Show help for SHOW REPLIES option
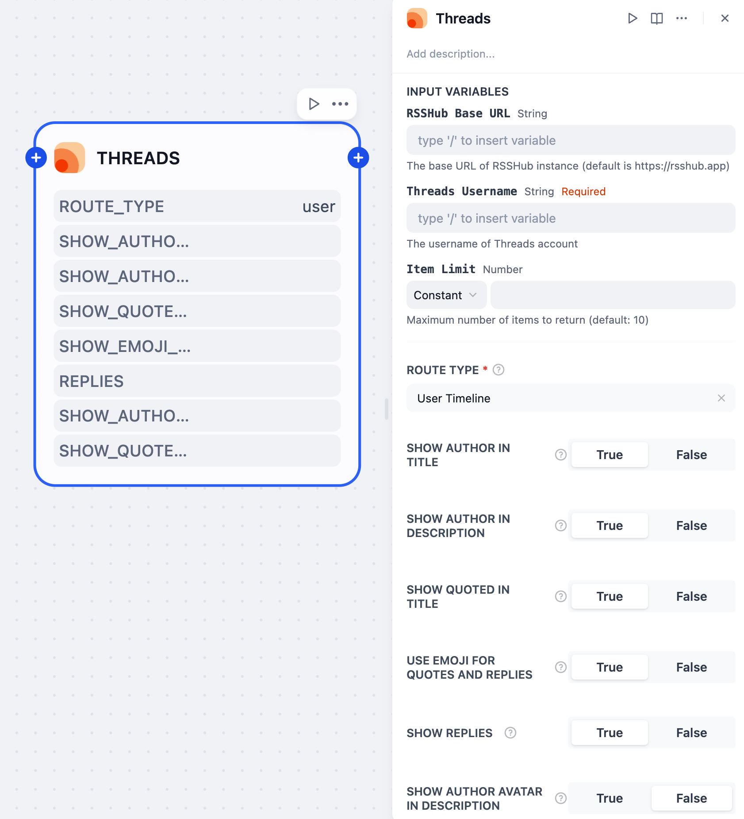 coord(510,733)
